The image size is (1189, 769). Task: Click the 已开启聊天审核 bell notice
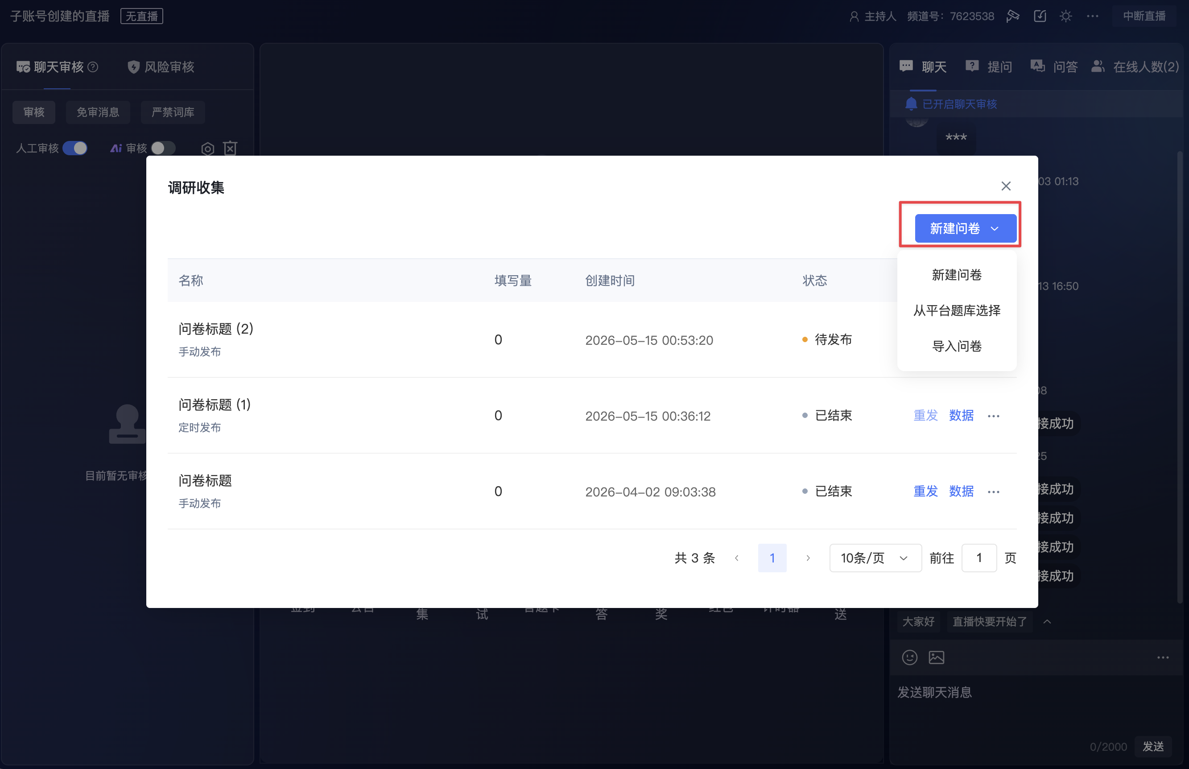click(950, 104)
